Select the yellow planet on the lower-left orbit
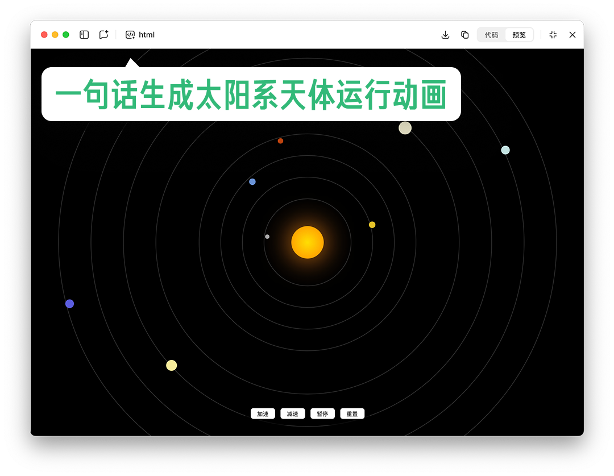This screenshot has height=476, width=614. coord(171,365)
